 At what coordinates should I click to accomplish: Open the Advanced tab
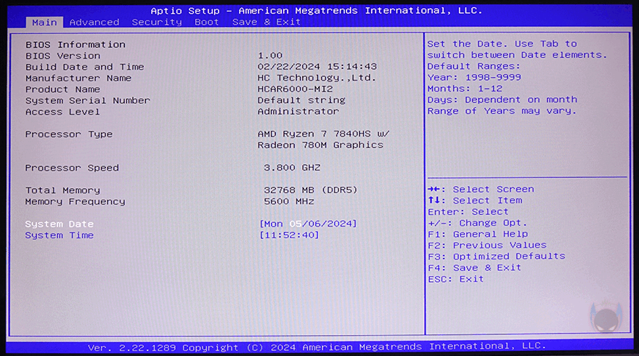pos(94,23)
